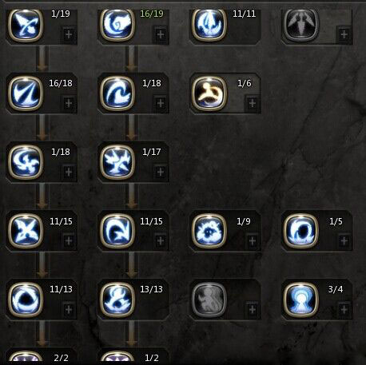
Task: Click the greyed-out locked wings skill icon
Action: tap(301, 25)
